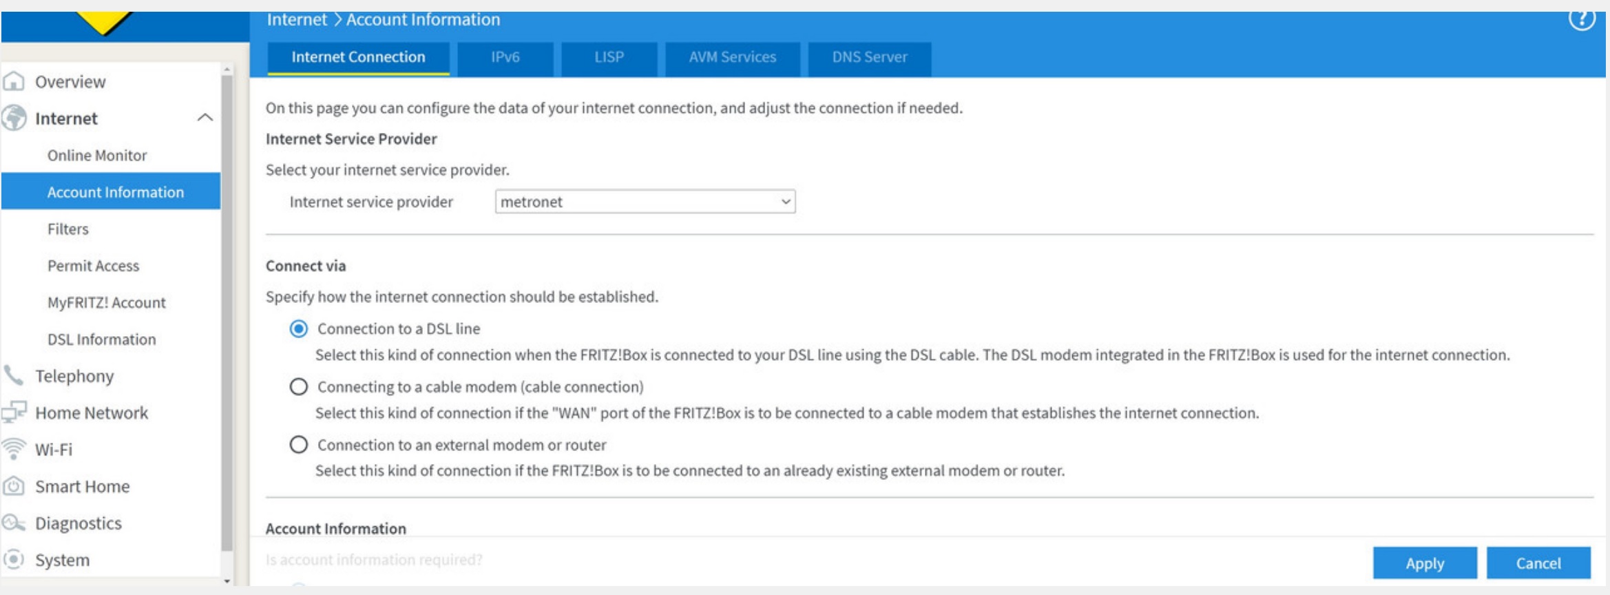This screenshot has height=595, width=1610.
Task: Select Connecting to a cable modem option
Action: (298, 386)
